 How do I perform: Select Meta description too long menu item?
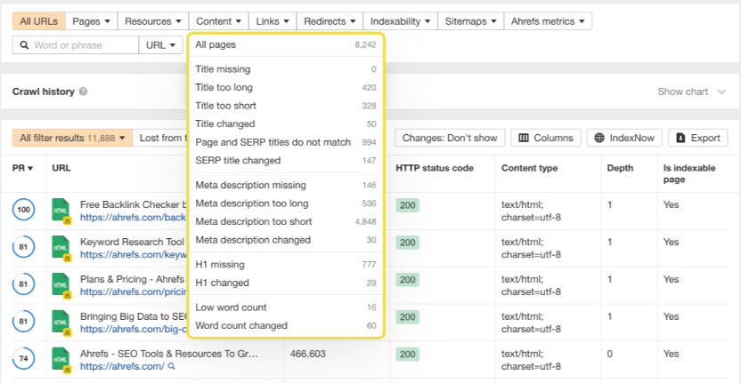[286, 203]
